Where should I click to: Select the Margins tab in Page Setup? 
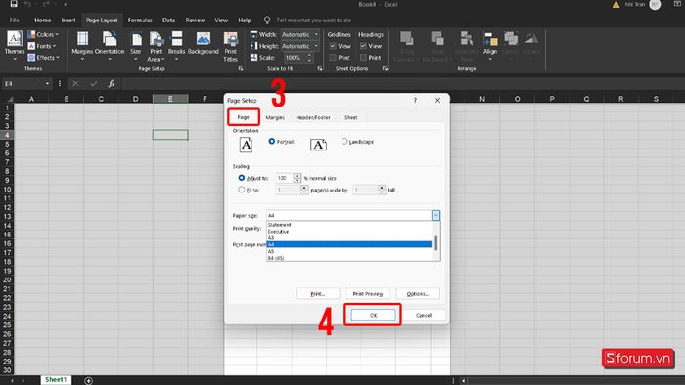[x=275, y=117]
